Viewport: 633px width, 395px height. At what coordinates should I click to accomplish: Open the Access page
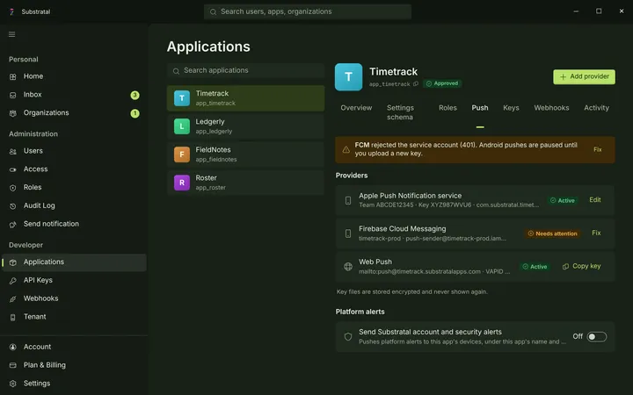pyautogui.click(x=74, y=169)
